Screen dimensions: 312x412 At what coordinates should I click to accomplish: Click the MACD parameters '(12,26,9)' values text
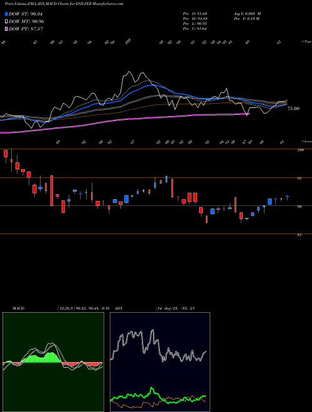pos(83,308)
